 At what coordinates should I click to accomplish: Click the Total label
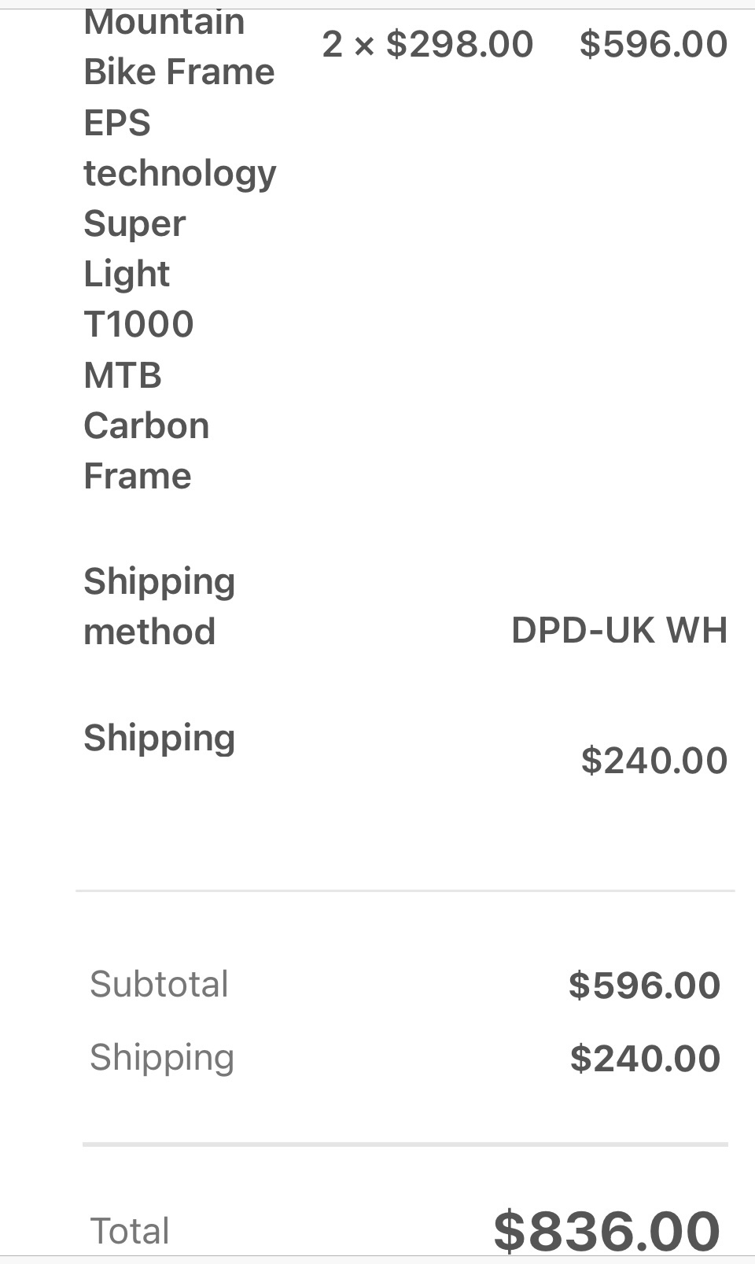[130, 1231]
